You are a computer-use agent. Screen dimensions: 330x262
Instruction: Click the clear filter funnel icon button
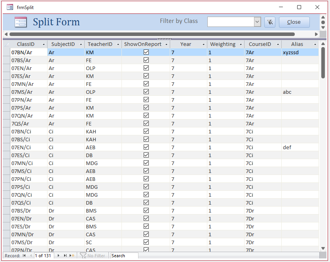(269, 22)
